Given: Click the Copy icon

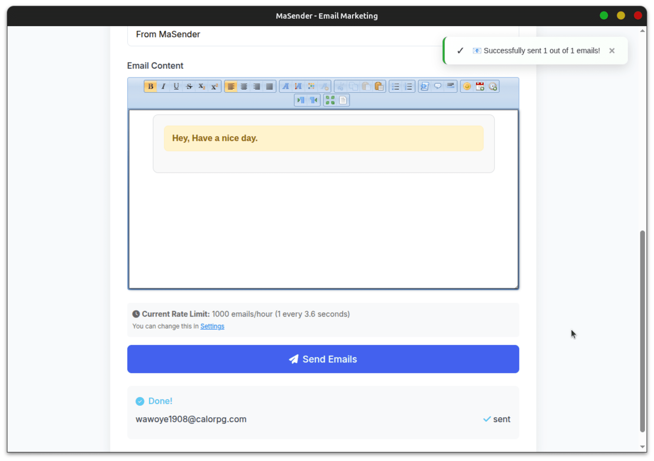Looking at the screenshot, I should 353,86.
